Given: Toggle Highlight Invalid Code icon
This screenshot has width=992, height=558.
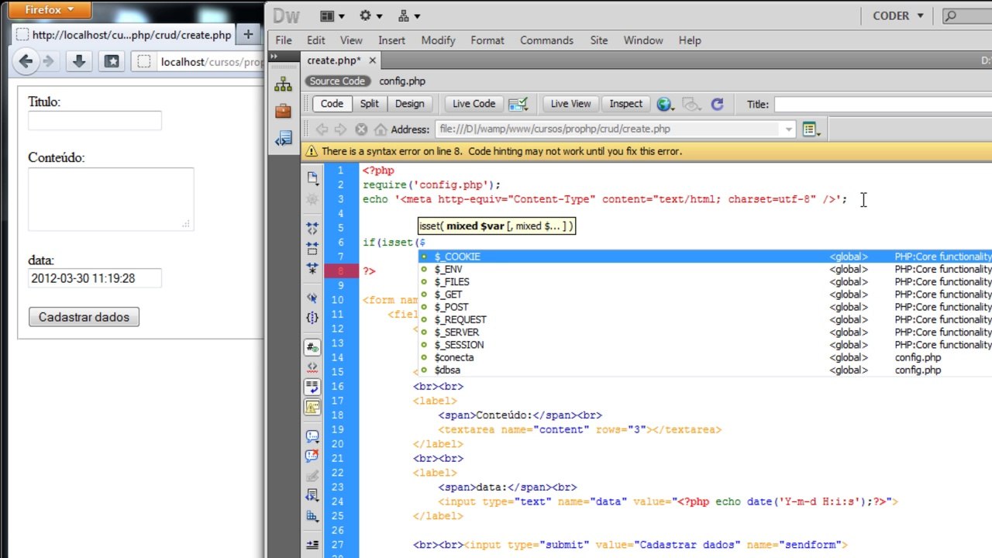Looking at the screenshot, I should click(x=312, y=367).
